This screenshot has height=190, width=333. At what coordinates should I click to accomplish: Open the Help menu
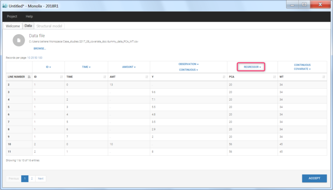(x=29, y=16)
